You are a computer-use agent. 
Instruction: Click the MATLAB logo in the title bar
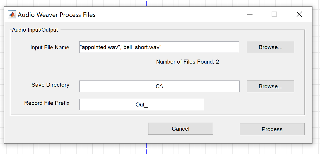tap(12, 14)
